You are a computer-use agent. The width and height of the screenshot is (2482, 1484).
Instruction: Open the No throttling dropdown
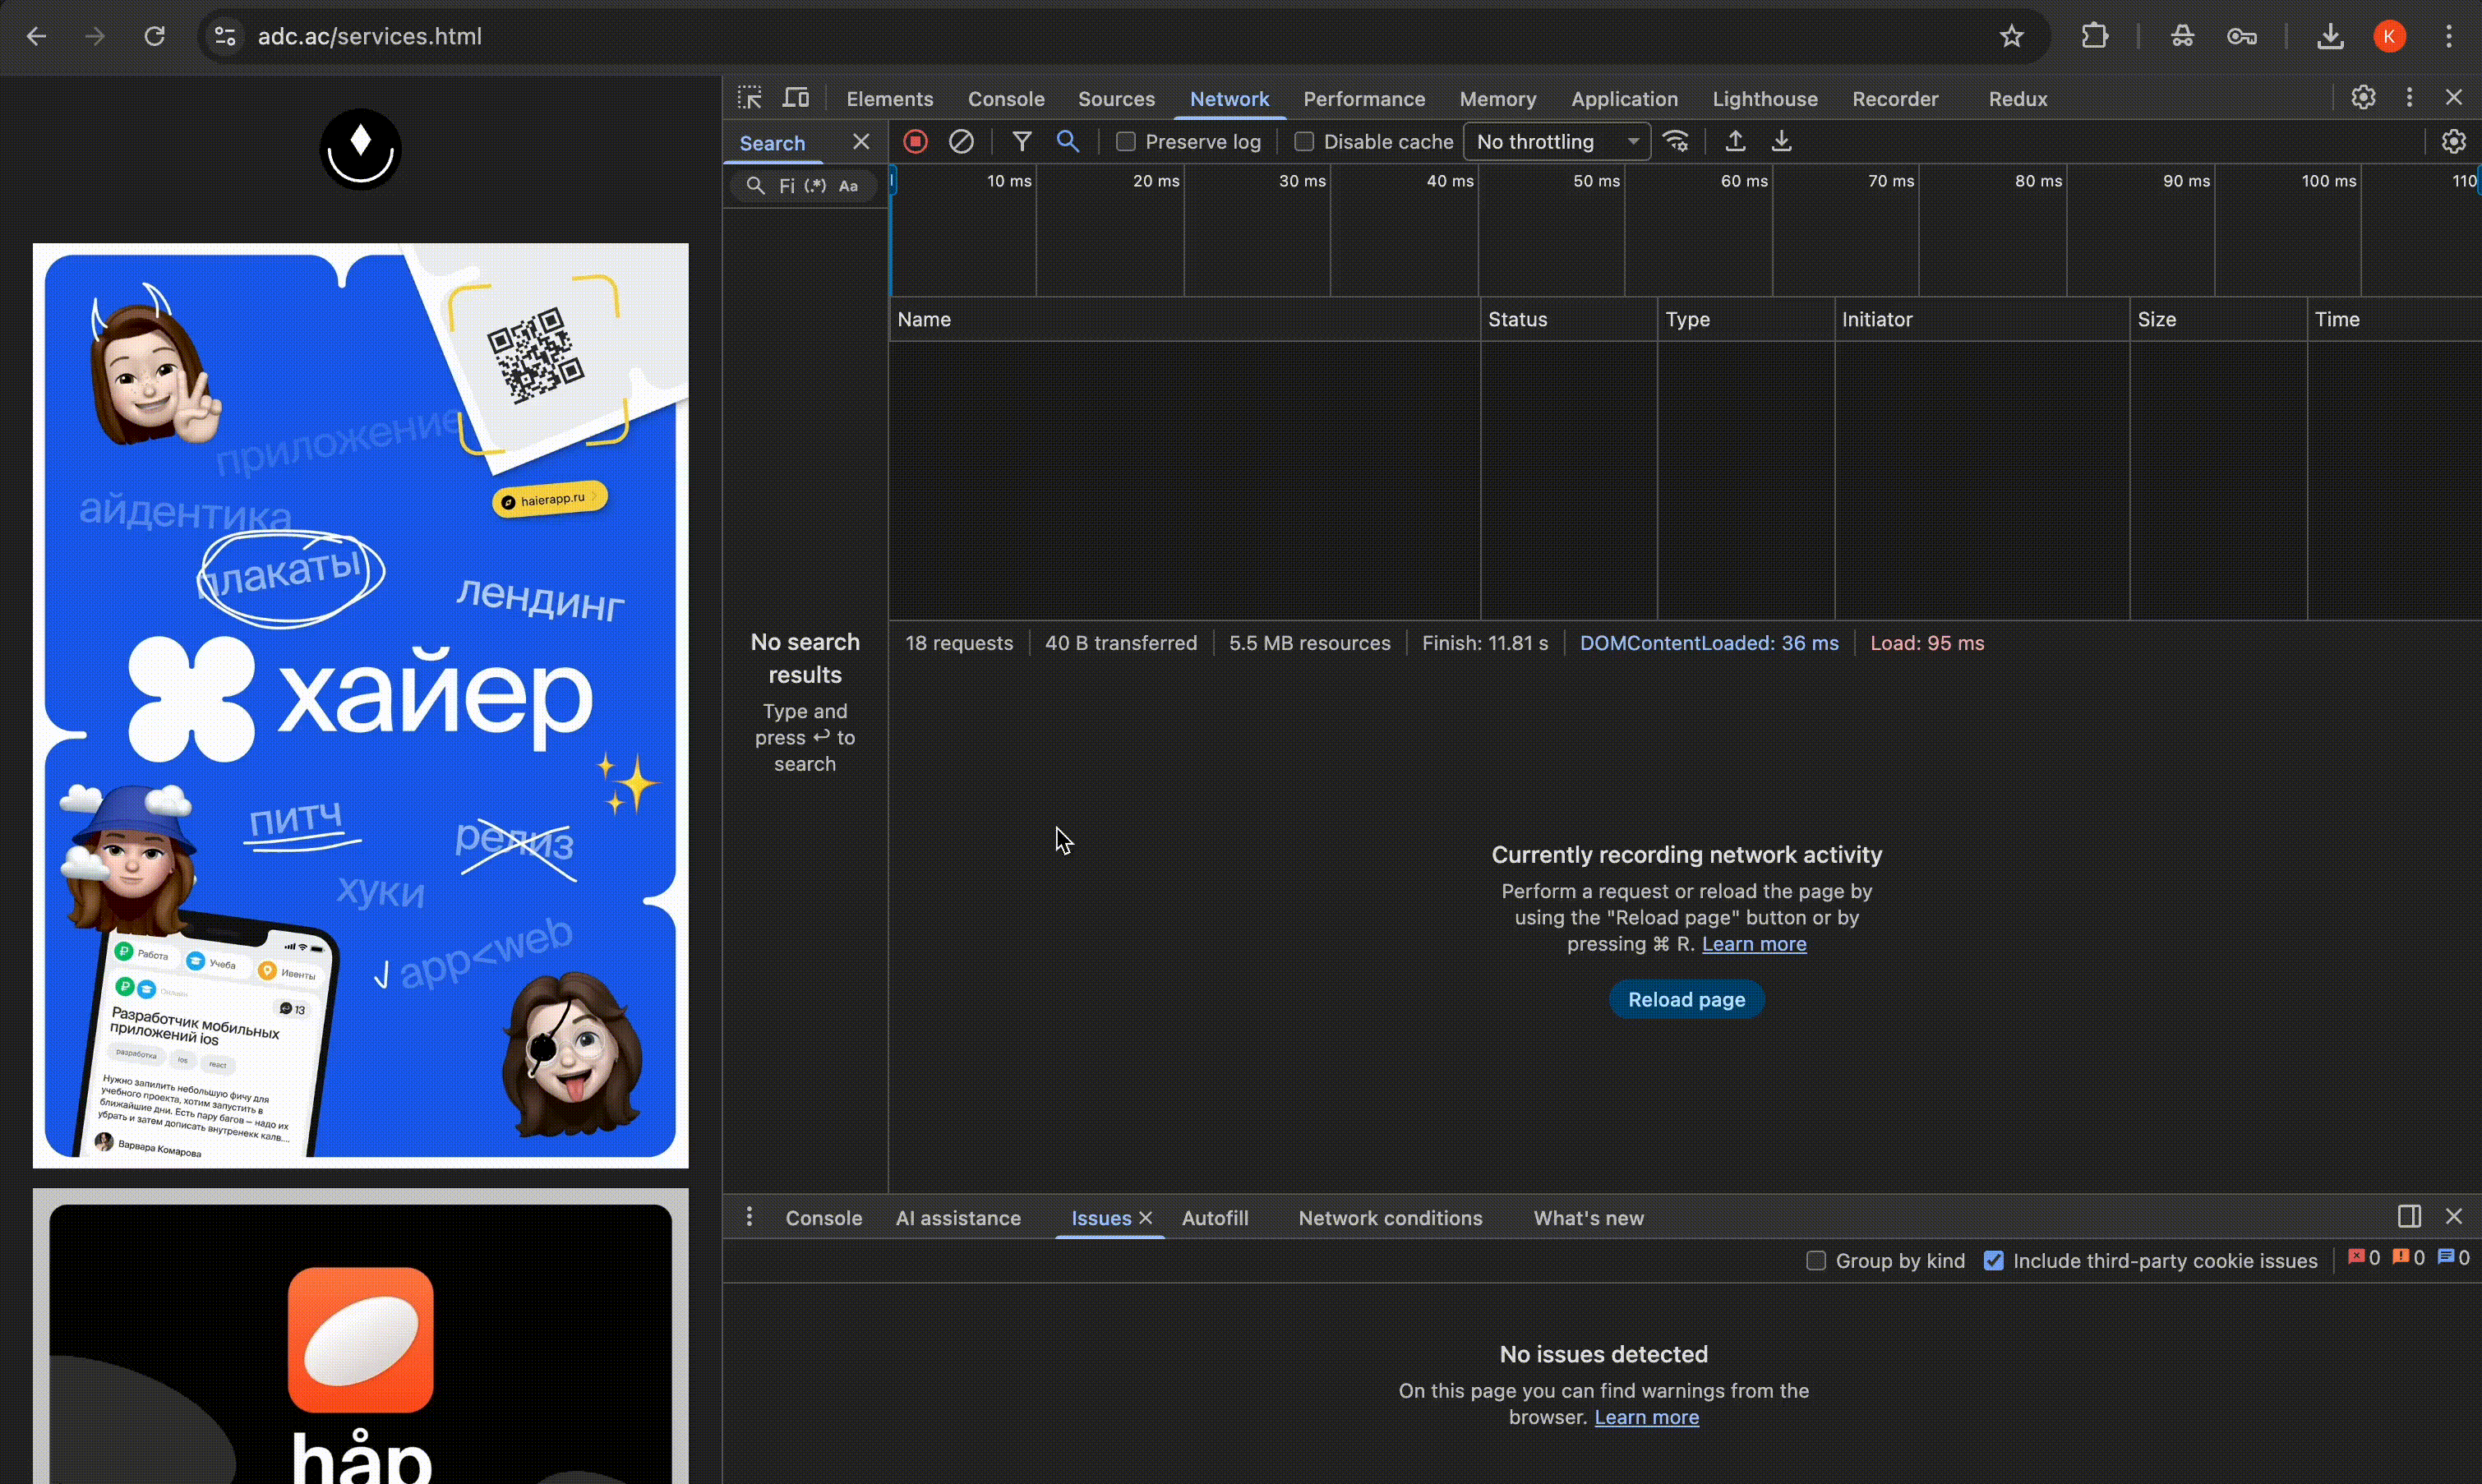(1557, 142)
